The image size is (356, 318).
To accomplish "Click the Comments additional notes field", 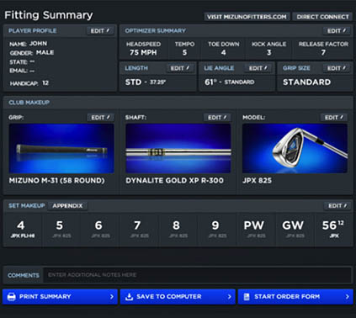I will tap(198, 275).
